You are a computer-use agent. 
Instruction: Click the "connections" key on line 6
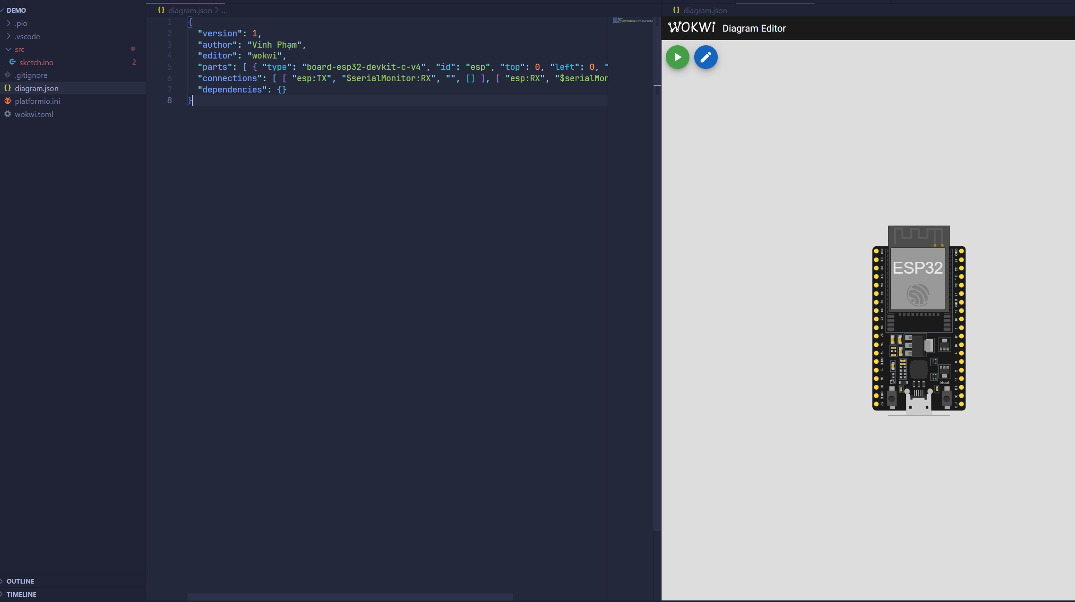pos(230,78)
